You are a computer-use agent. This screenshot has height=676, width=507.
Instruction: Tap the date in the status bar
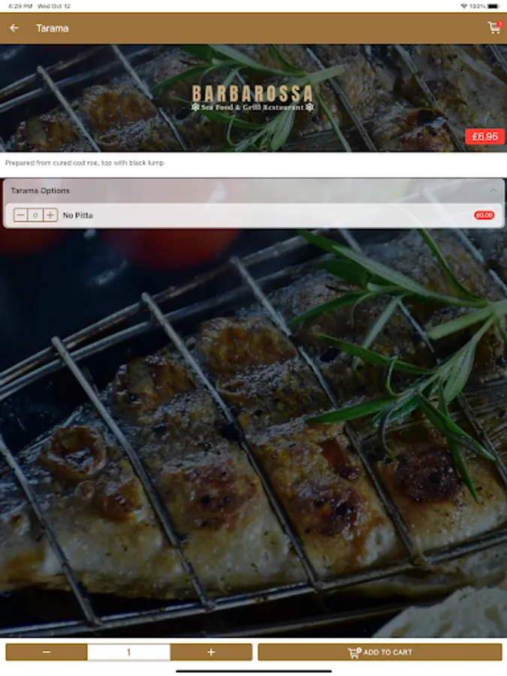click(x=54, y=6)
